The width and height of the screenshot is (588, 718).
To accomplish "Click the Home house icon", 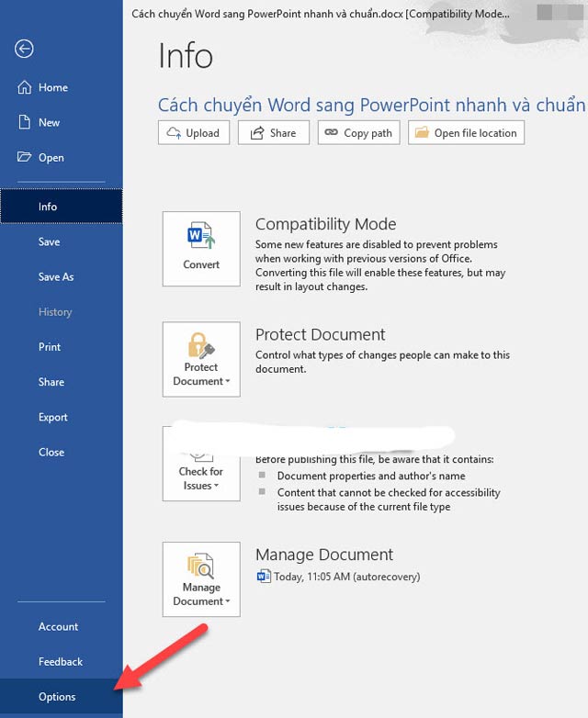I will (24, 87).
